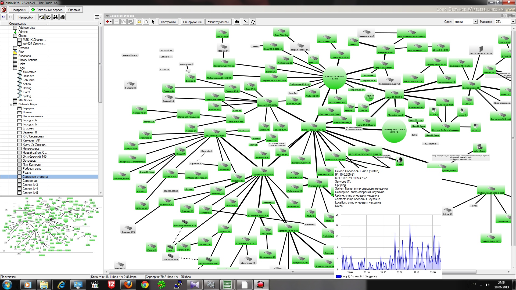Click the disconnect icon in the top-left corner

coord(4,10)
